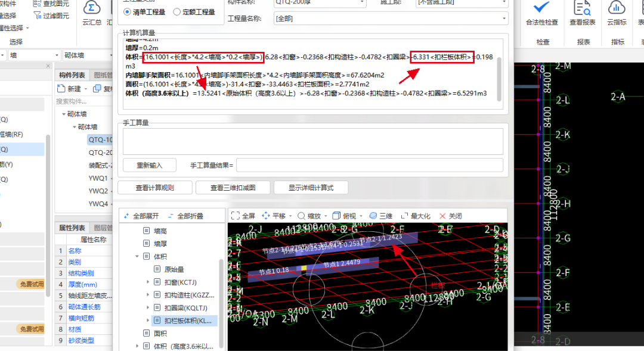Viewport: 644px width, 351px height.
Task: Click the 名称 property link
Action: 75,250
